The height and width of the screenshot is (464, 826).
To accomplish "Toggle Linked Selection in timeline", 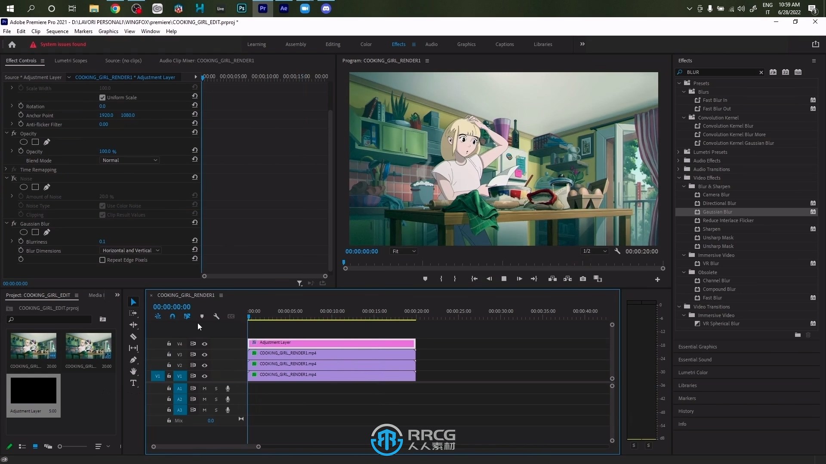I will coord(187,316).
